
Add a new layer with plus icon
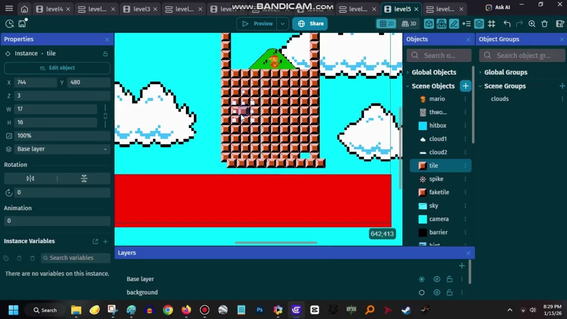462,266
